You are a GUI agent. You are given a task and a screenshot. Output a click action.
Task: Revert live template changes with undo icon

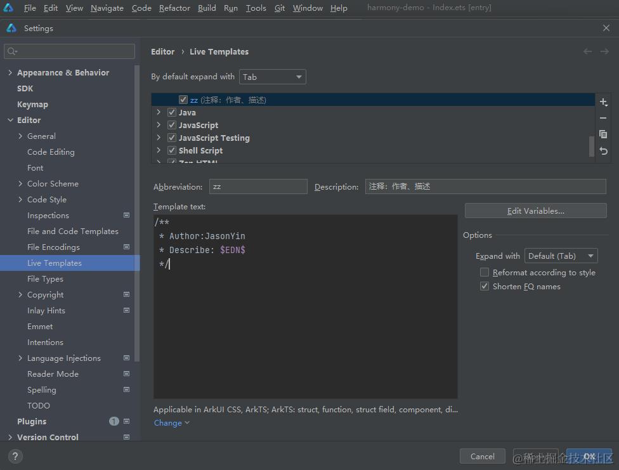[603, 151]
